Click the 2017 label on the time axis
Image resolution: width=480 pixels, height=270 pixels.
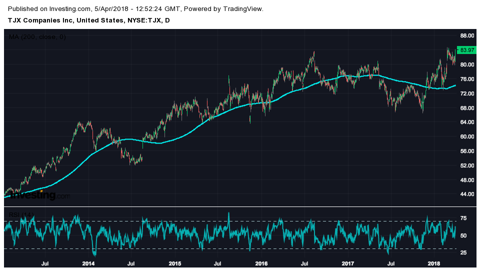(x=348, y=263)
